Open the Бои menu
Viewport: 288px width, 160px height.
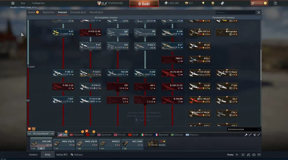(x=23, y=3)
